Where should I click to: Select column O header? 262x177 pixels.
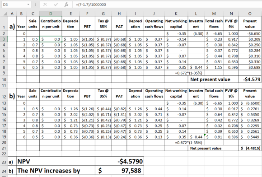[250, 14]
